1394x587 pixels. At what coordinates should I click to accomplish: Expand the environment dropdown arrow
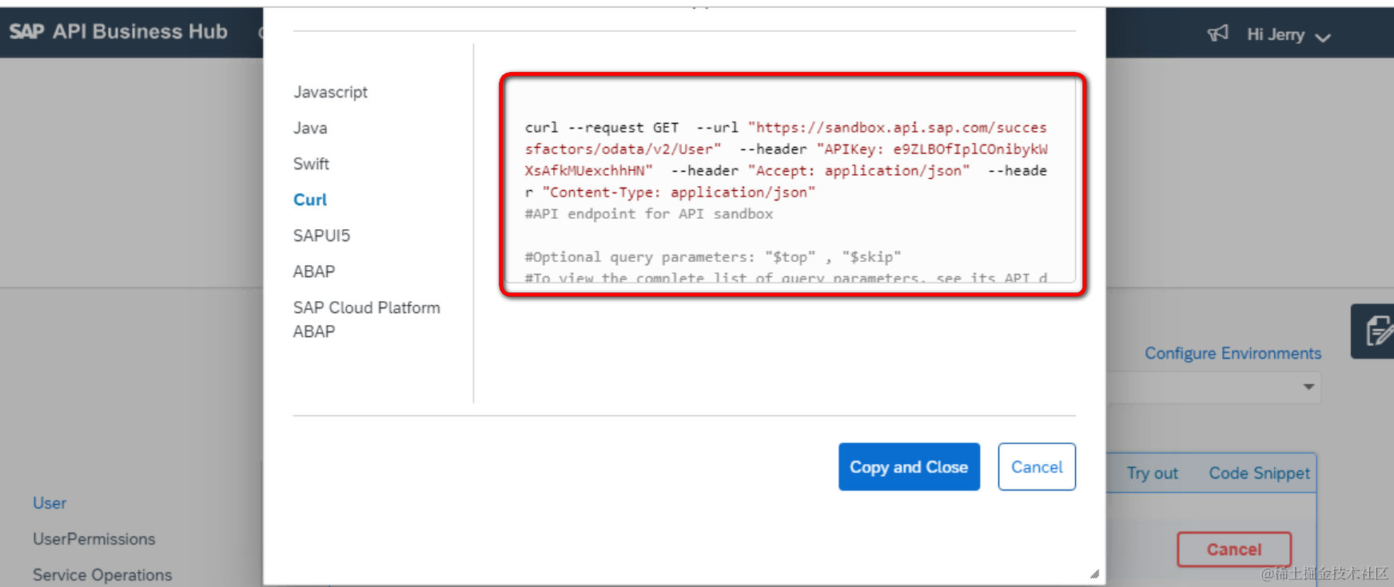pos(1308,387)
